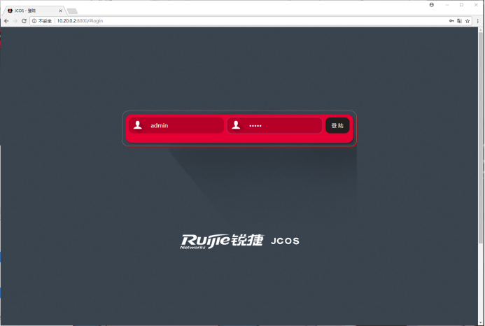Close the browser window
This screenshot has width=485, height=326.
pyautogui.click(x=476, y=5)
